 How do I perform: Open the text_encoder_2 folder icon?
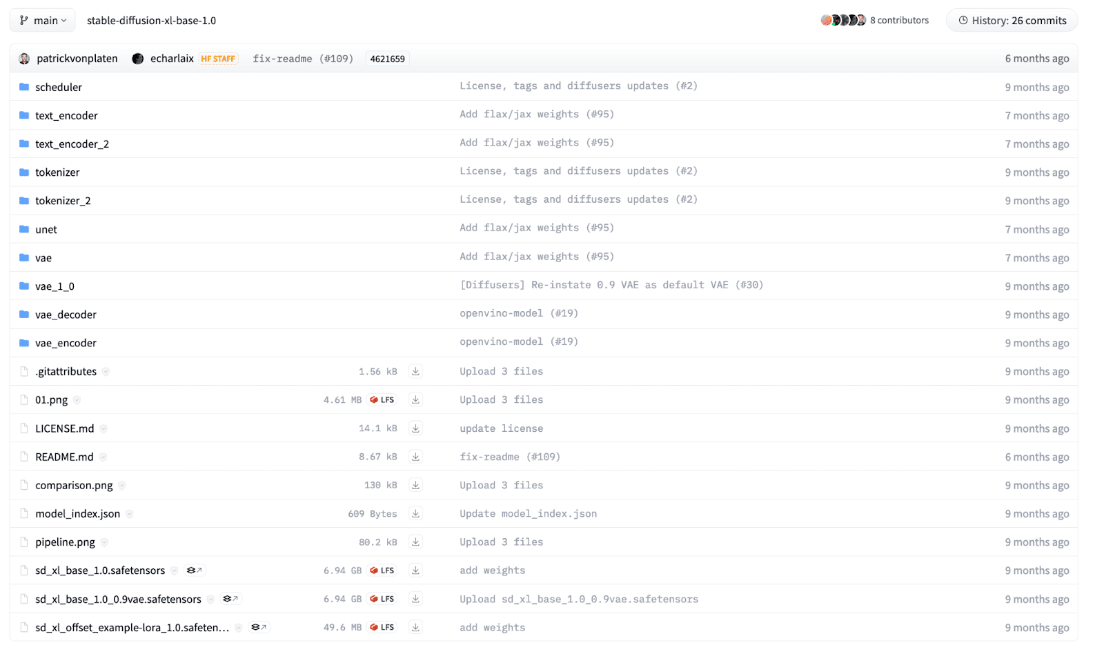coord(24,143)
